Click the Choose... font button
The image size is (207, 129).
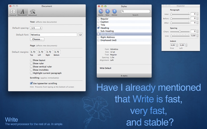tap(37, 39)
